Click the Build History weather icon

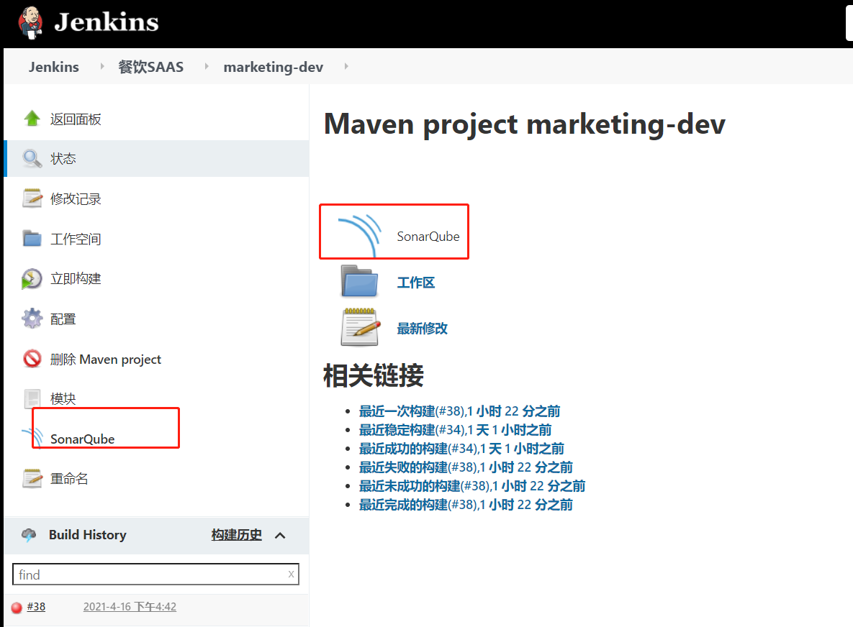coord(29,535)
